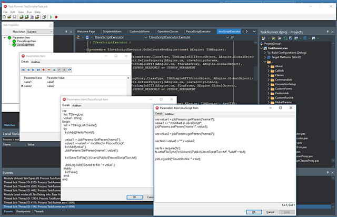Open the Run menu
Screen dimensions: 337x217
click(29, 12)
